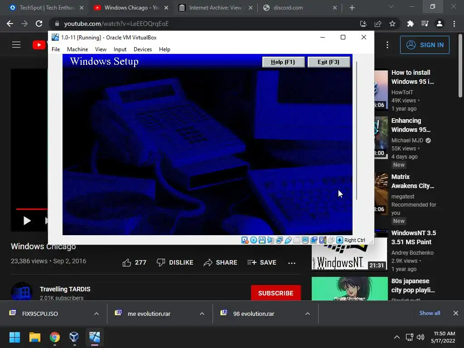Open the Devices menu in VirtualBox
Image resolution: width=464 pixels, height=348 pixels.
pos(143,49)
